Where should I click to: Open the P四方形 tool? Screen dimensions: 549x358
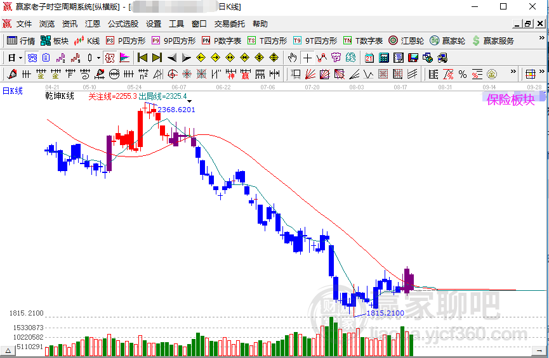coord(125,41)
